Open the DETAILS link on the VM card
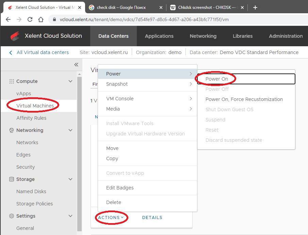 click(152, 218)
